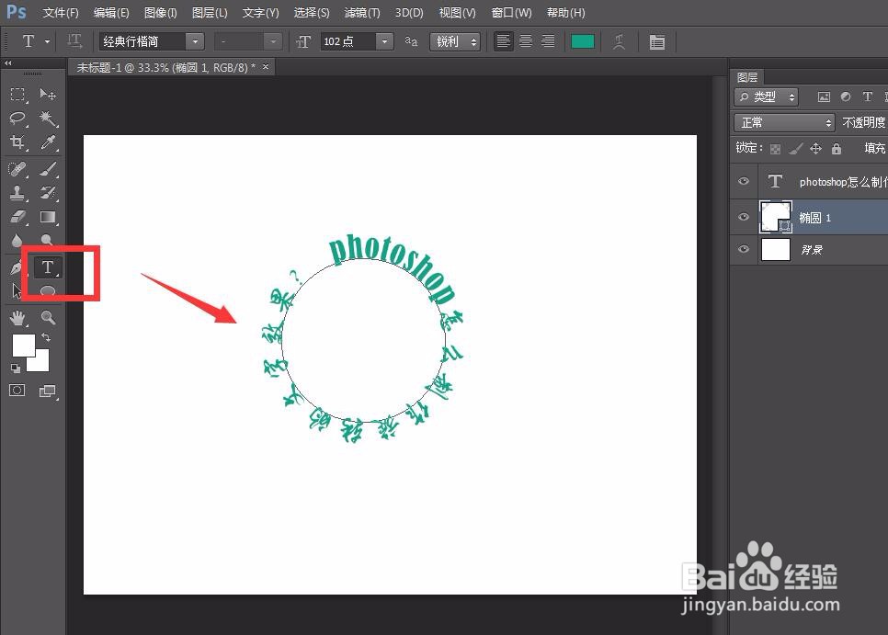
Task: Select the Magic Wand tool
Action: [48, 118]
